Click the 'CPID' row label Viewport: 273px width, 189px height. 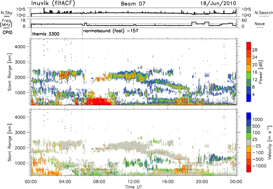[8, 32]
